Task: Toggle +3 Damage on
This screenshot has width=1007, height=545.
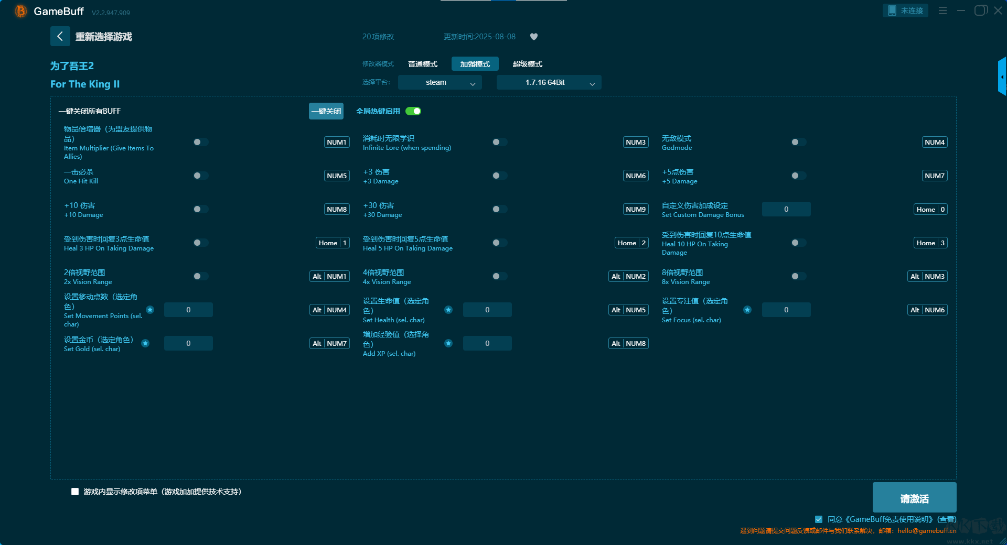Action: coord(500,176)
